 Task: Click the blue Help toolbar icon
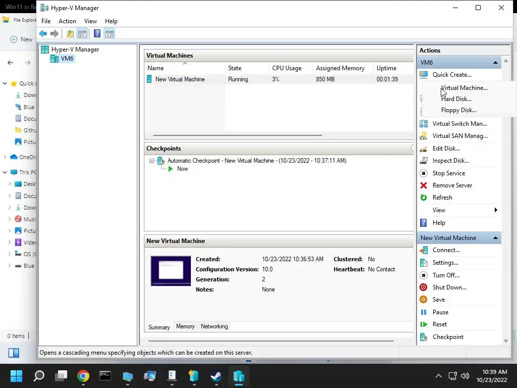[97, 33]
